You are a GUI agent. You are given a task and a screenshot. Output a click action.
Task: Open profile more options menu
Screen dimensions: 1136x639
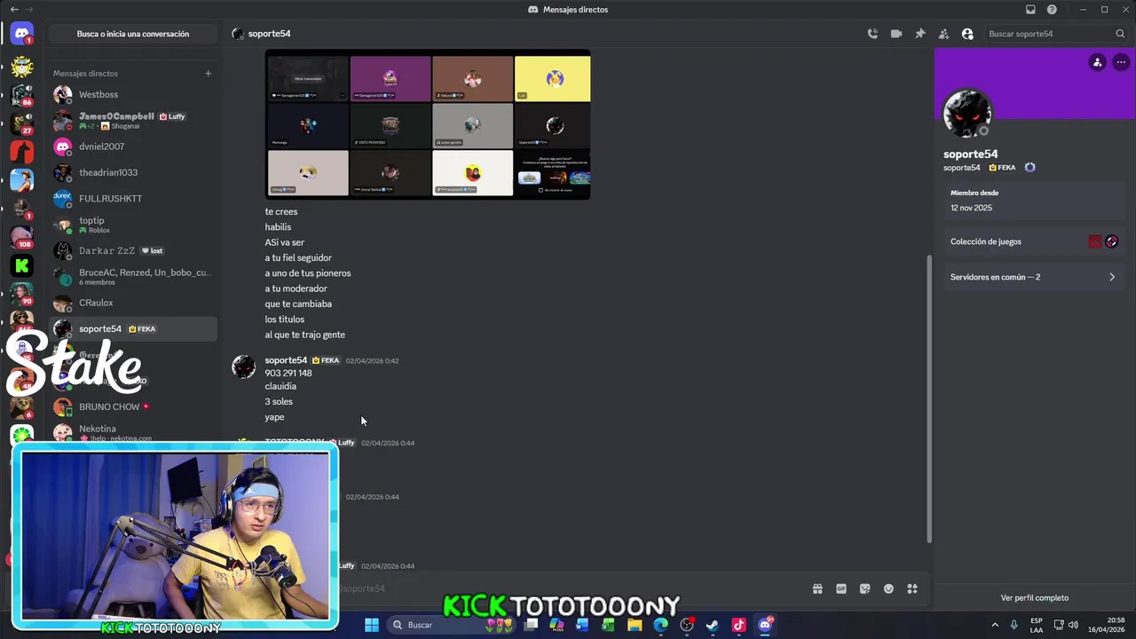tap(1121, 62)
